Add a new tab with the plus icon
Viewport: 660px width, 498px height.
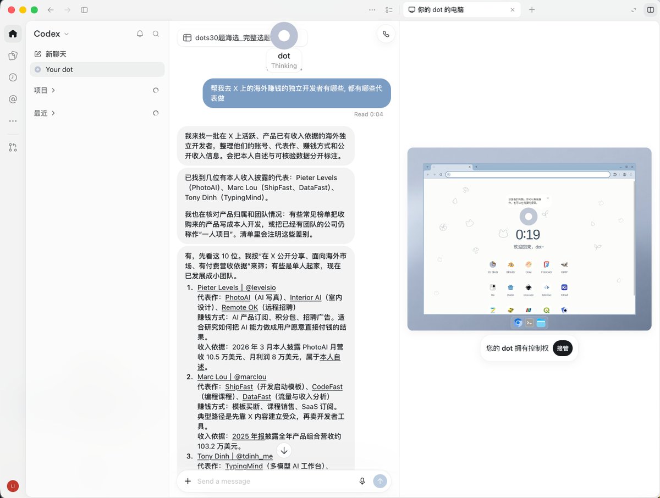(x=532, y=10)
